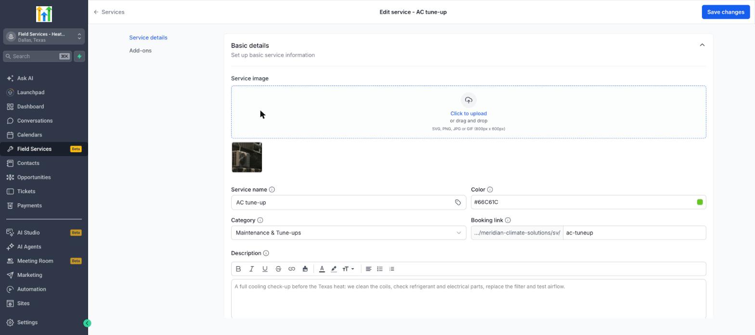The height and width of the screenshot is (335, 755).
Task: Click the clear formatting paint icon
Action: pos(305,269)
